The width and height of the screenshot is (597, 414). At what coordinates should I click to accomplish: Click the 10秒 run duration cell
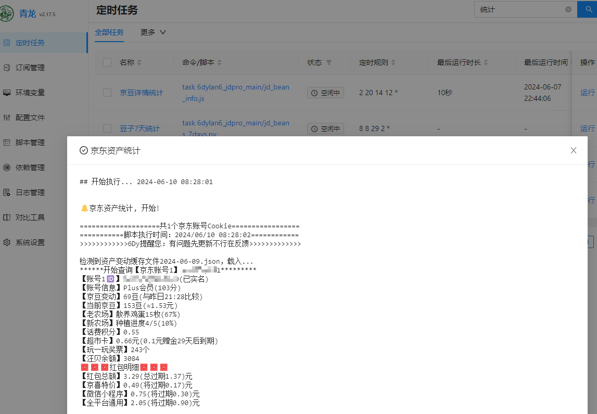coord(444,93)
